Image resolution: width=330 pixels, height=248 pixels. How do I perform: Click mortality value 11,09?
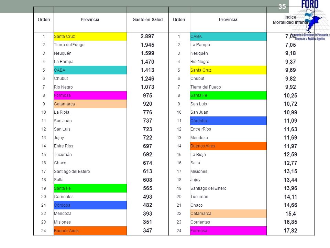(290, 121)
